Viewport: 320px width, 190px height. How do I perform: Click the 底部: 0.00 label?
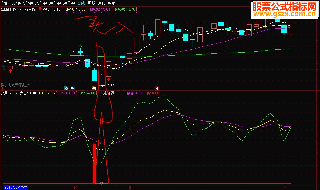point(135,93)
